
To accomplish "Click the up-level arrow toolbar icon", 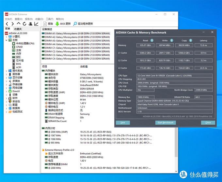I will tap(19, 24).
